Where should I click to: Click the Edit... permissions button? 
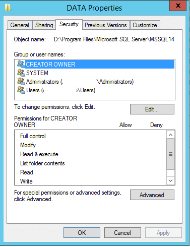click(x=152, y=109)
